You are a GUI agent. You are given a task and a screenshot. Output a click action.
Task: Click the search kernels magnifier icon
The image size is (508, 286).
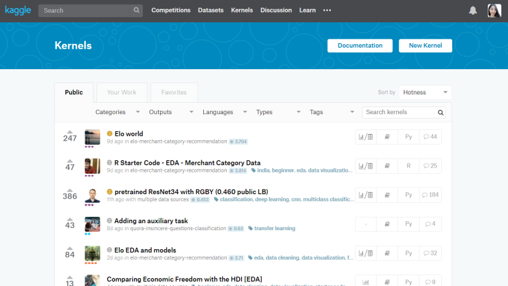[440, 112]
